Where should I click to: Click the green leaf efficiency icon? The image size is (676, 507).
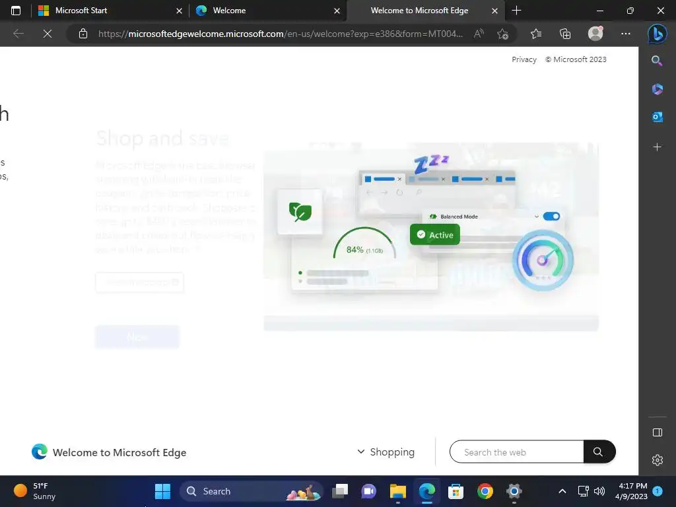coord(300,212)
